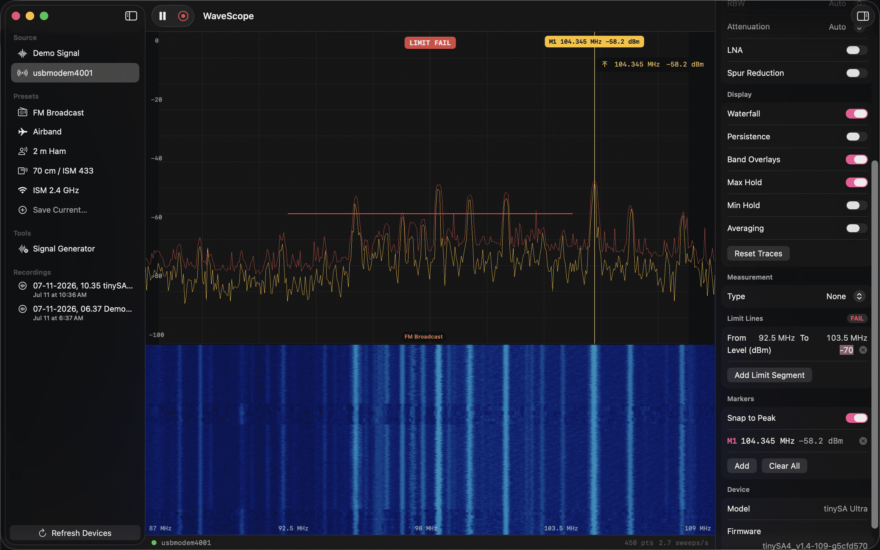This screenshot has width=880, height=550.
Task: Click the ISM 2.4 GHz wifi icon
Action: click(x=23, y=190)
